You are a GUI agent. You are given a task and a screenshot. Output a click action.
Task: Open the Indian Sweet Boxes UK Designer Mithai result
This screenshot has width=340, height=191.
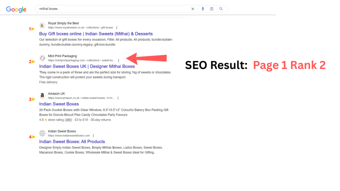point(87,66)
